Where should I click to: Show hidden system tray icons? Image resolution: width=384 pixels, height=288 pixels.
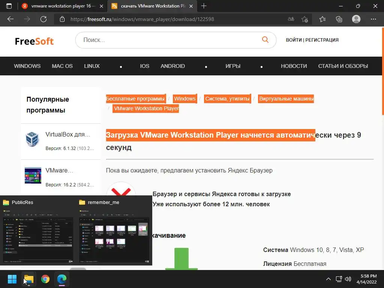[328, 279]
